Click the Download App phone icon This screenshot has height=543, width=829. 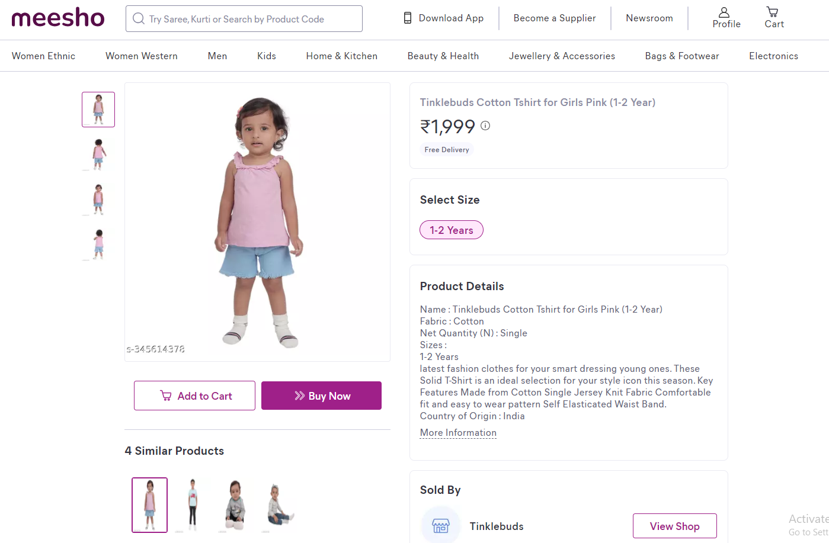click(x=408, y=18)
